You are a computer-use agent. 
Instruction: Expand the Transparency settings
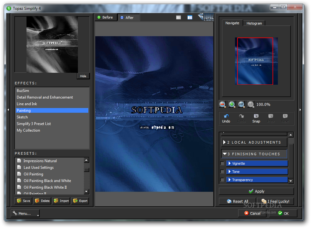tap(257, 180)
